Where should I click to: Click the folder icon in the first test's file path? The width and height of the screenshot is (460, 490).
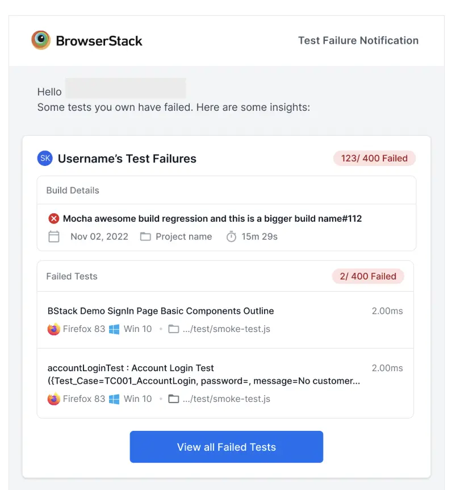(174, 329)
